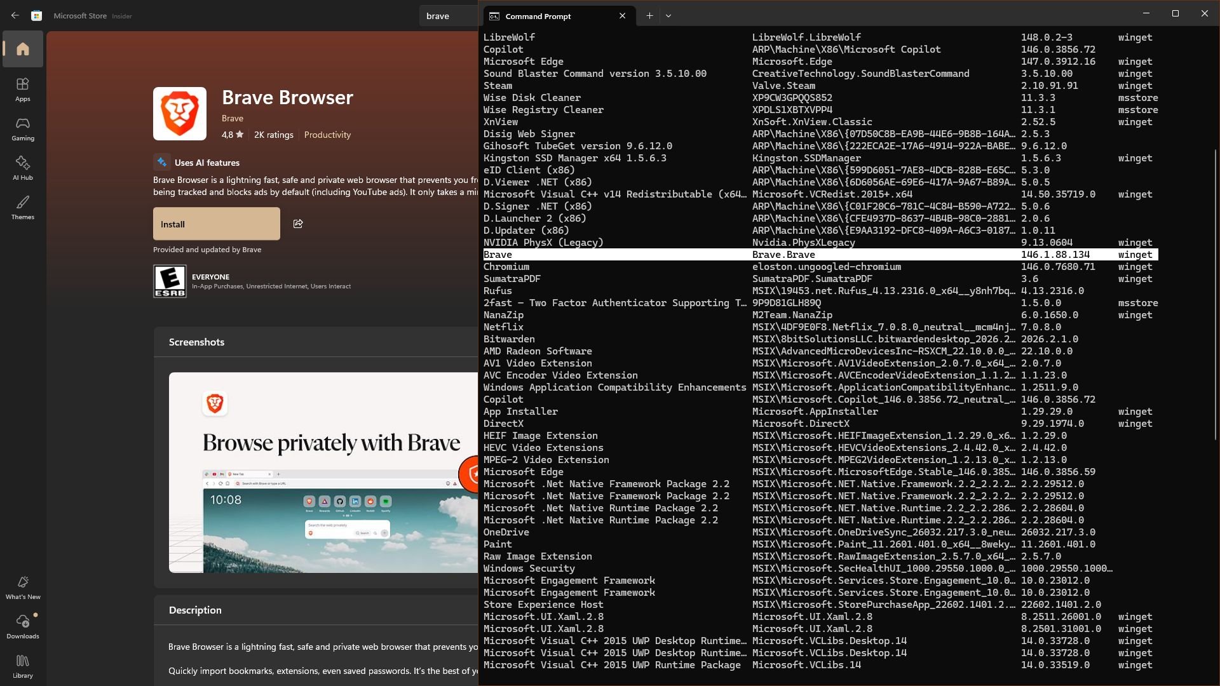Image resolution: width=1220 pixels, height=686 pixels.
Task: Click the 9P9D81GLH89Q store ID
Action: 787,303
